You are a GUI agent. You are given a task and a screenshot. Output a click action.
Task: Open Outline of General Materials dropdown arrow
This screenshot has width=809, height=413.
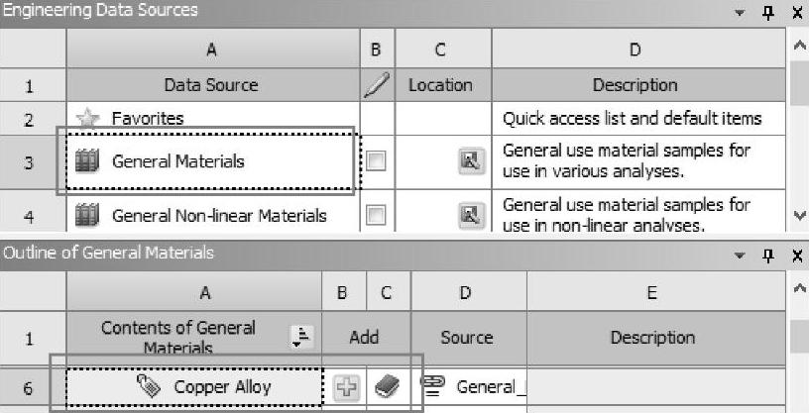(739, 256)
